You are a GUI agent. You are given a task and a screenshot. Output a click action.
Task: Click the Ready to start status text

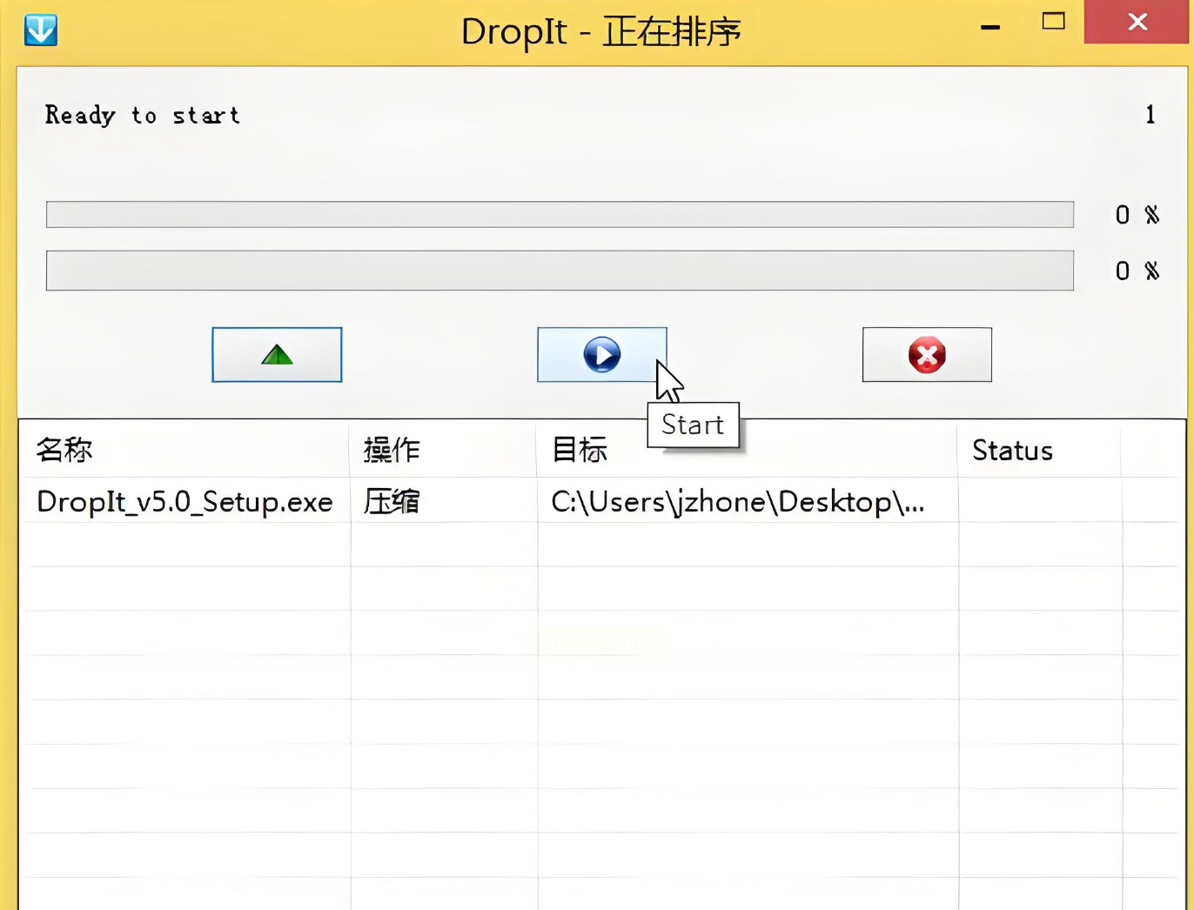[x=143, y=116]
